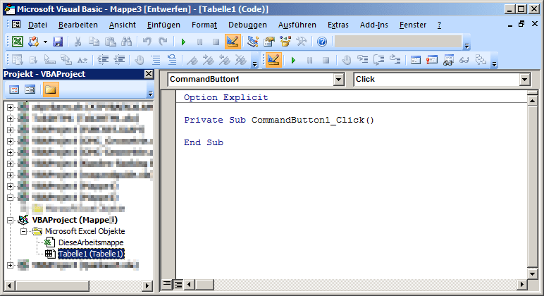Viewport: 544px width, 296px height.
Task: Toggle Design Mode on the Debug toolbar
Action: click(273, 61)
